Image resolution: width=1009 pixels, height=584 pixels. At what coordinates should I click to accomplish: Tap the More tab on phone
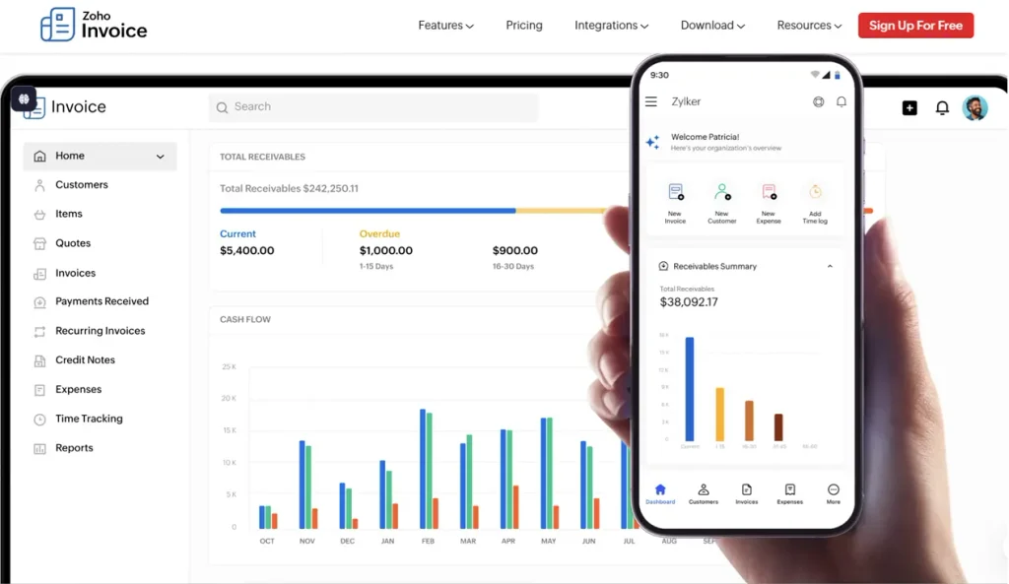(x=834, y=494)
